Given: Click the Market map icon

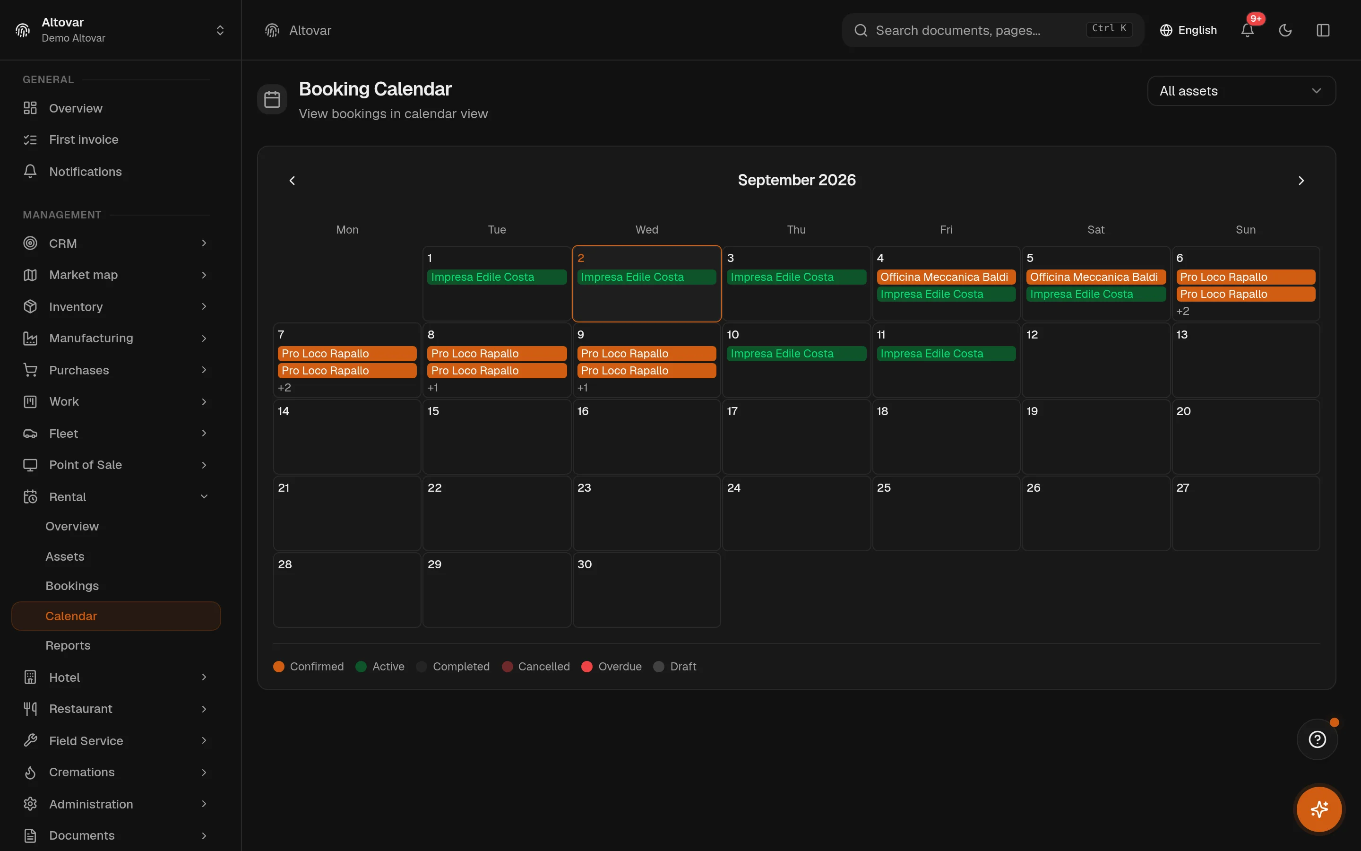Looking at the screenshot, I should click(30, 275).
